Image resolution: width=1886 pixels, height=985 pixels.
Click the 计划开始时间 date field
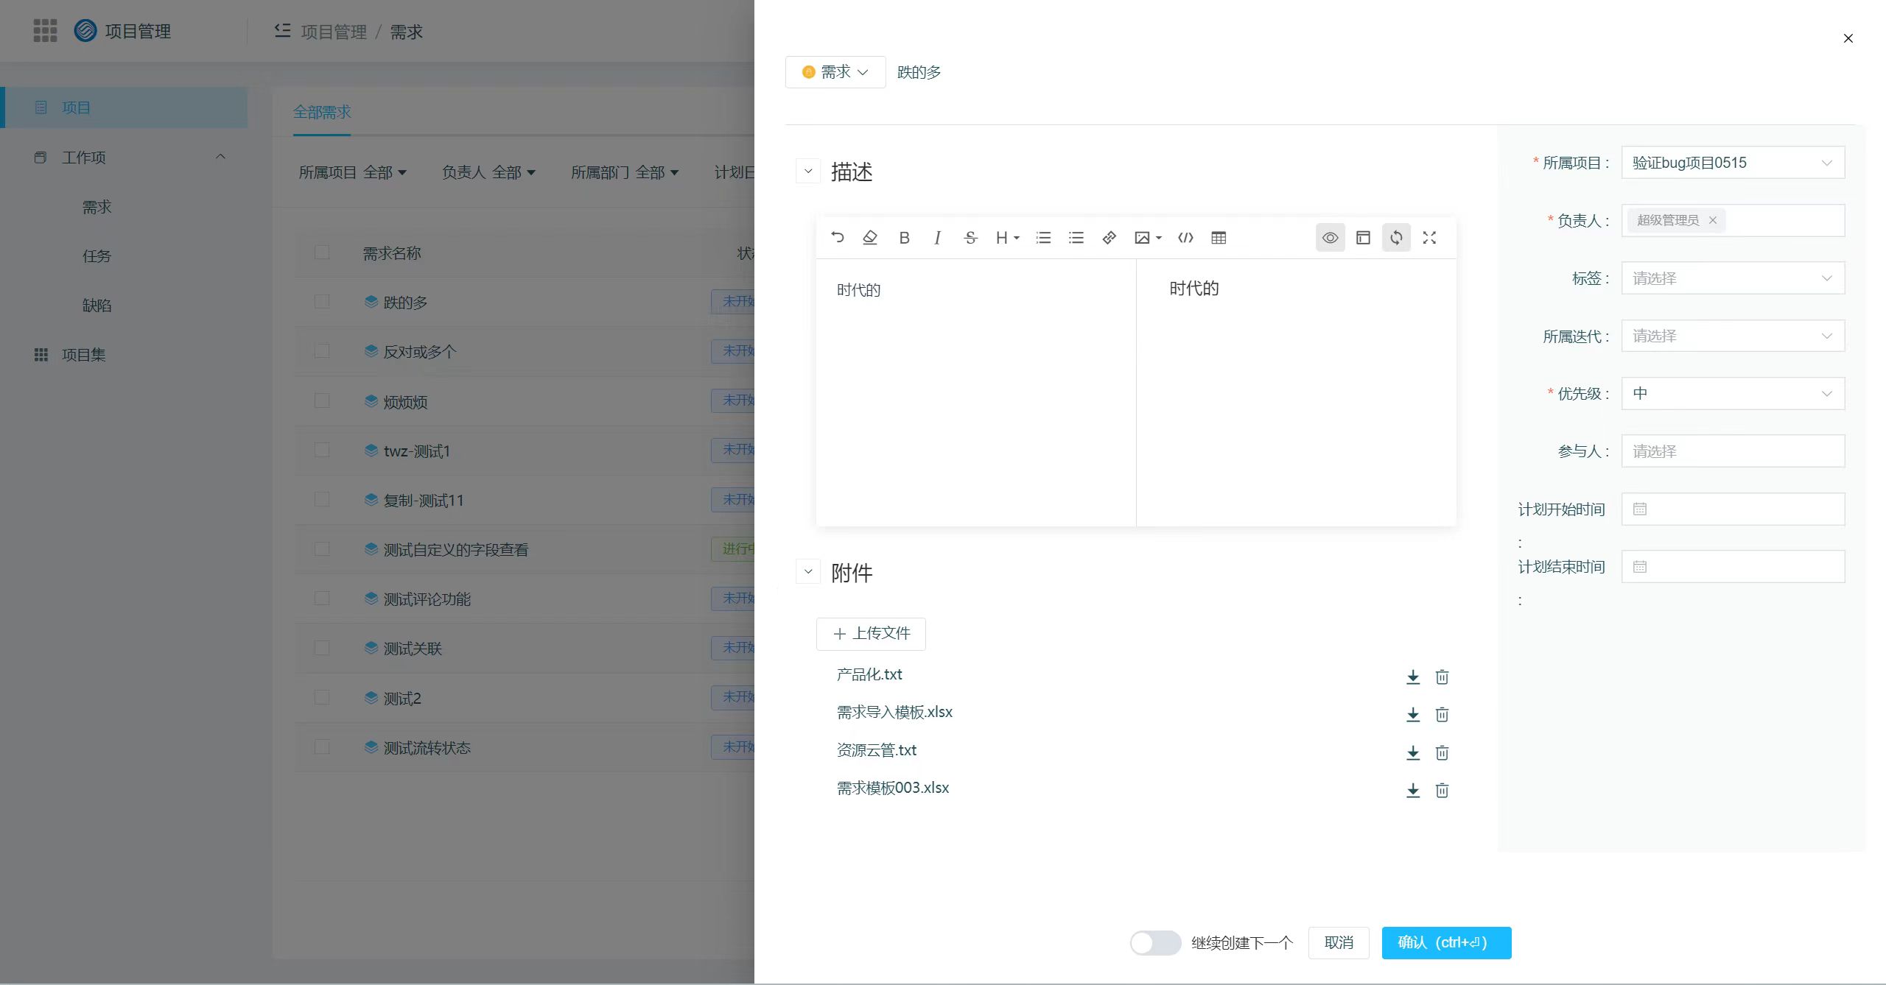pos(1733,509)
